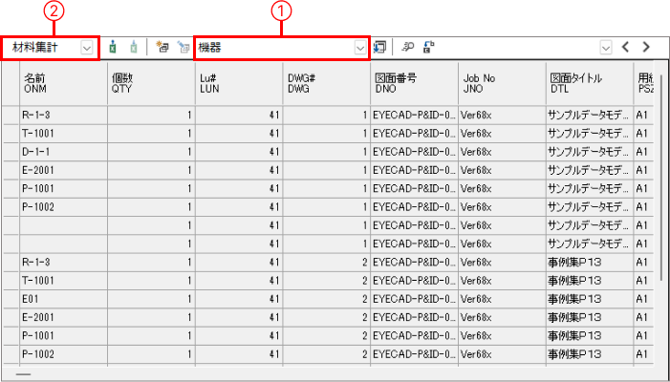Click the first 事例集P13 drawing title cell
Viewport: 670px width, 382px height.
[x=587, y=261]
